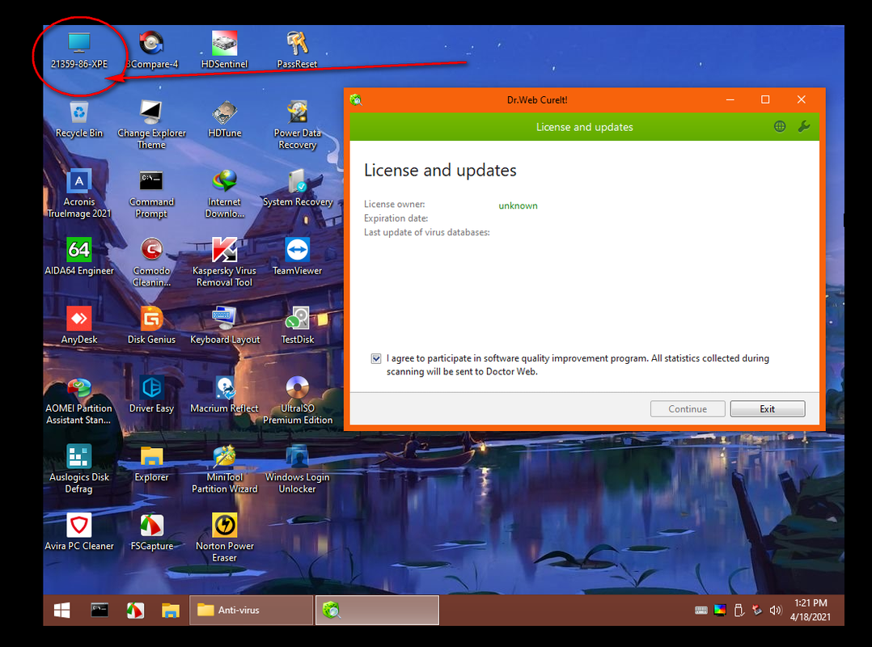This screenshot has height=647, width=872.
Task: Open Windows Login Unlocker icon
Action: [297, 469]
